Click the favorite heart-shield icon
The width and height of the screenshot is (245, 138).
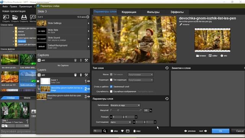tap(122, 131)
